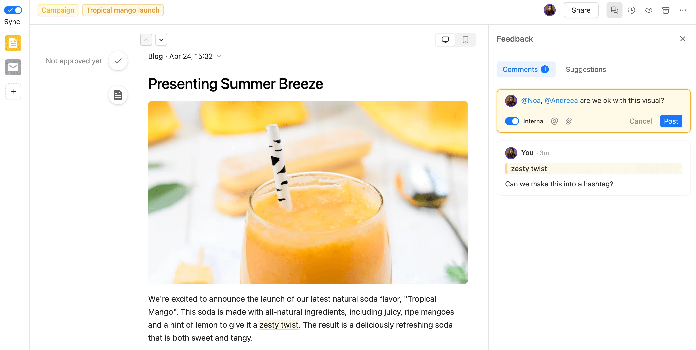This screenshot has height=350, width=696.
Task: Click the comments panel icon
Action: click(x=615, y=10)
